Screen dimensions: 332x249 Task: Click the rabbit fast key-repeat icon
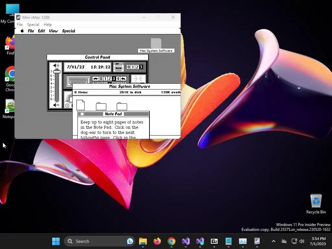click(124, 78)
